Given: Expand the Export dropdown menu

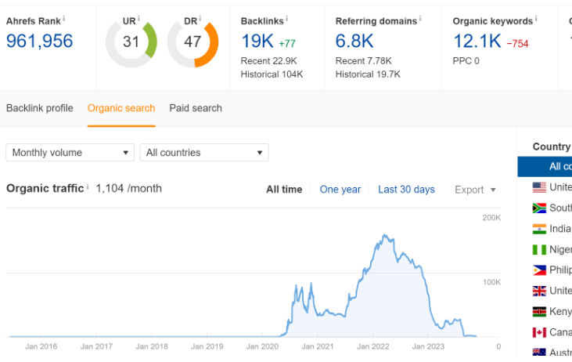Looking at the screenshot, I should point(475,190).
